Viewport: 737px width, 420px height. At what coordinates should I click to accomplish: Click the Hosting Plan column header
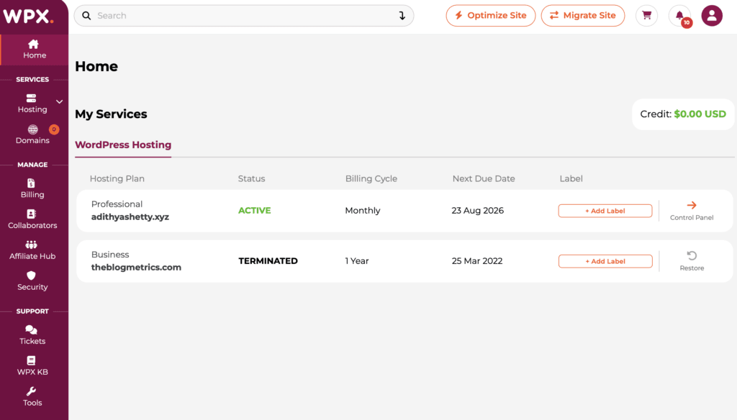(x=117, y=178)
